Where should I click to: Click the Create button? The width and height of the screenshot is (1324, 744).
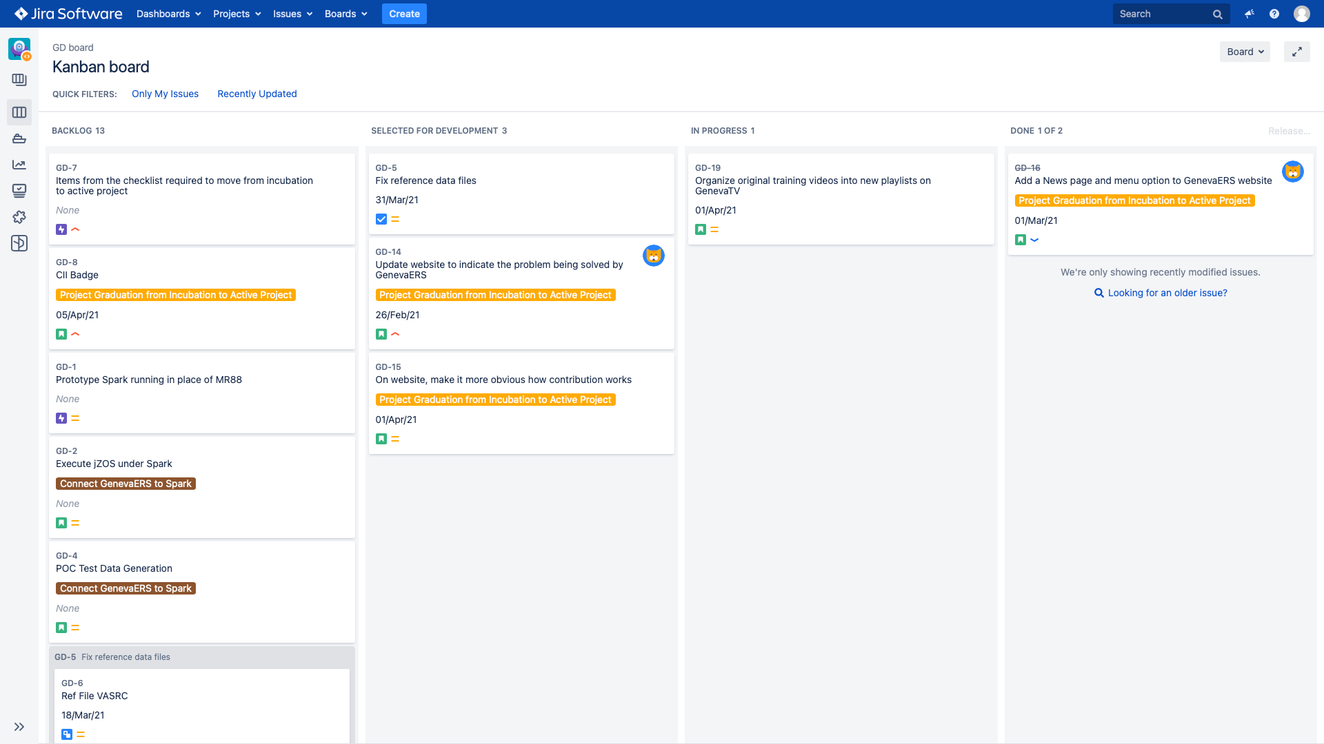click(404, 14)
